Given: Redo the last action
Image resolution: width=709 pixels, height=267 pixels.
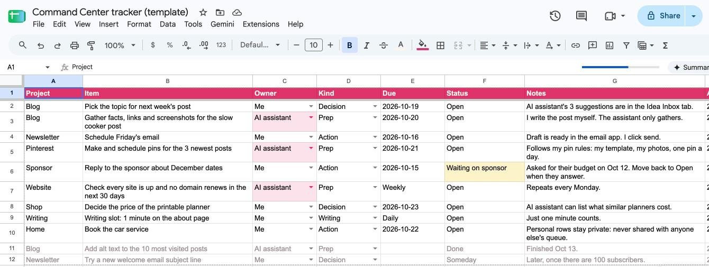Looking at the screenshot, I should [x=58, y=45].
